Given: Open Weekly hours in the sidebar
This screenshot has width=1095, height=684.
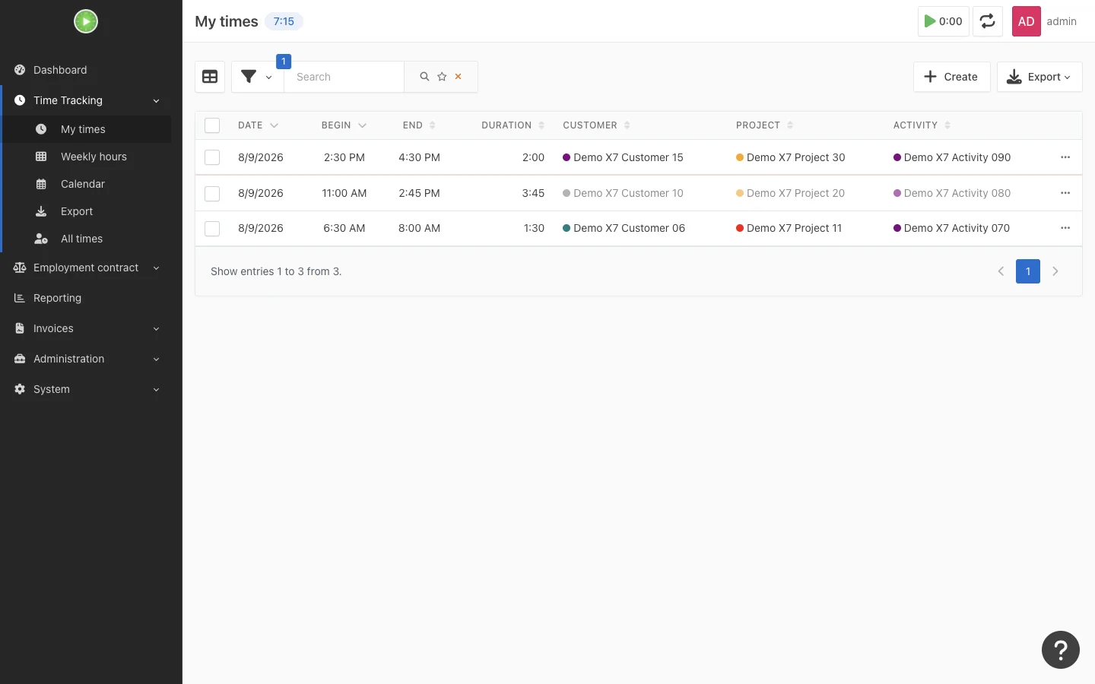Looking at the screenshot, I should (86, 157).
